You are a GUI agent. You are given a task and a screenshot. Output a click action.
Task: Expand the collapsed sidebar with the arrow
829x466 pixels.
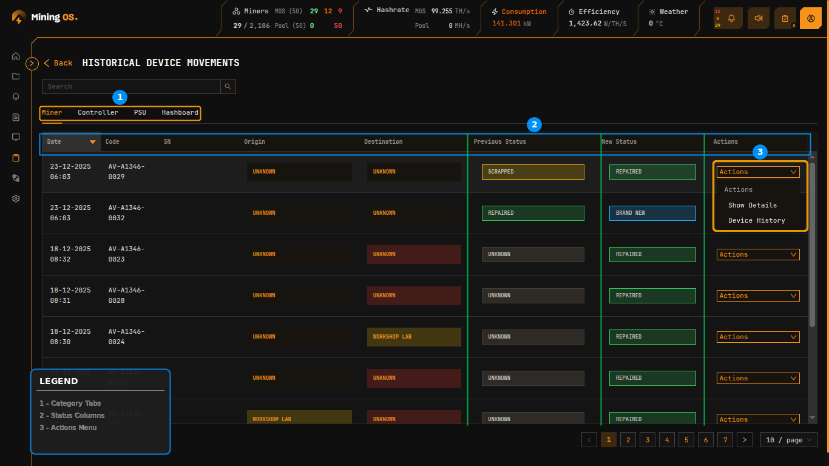point(32,63)
